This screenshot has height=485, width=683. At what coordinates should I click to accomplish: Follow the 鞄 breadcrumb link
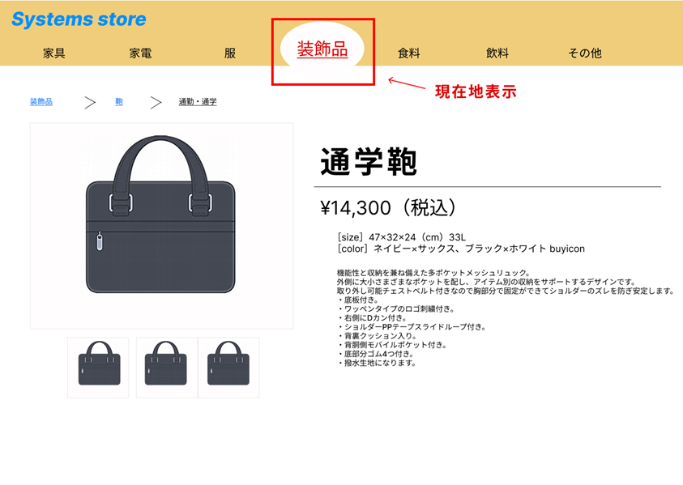point(119,101)
